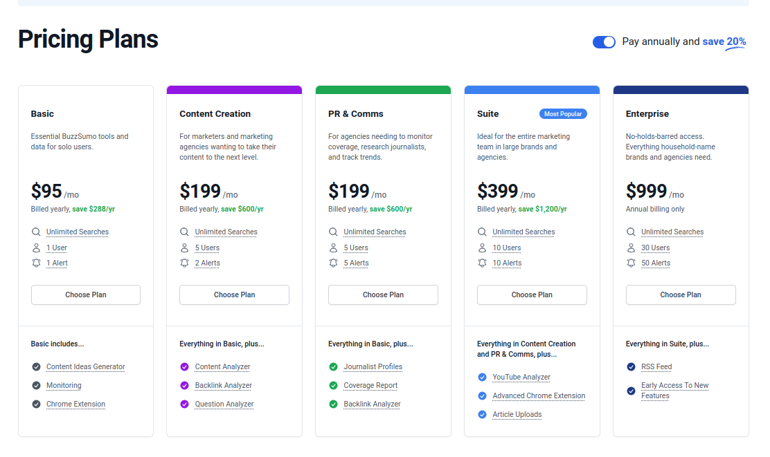The height and width of the screenshot is (457, 770).
Task: Click search icon in Enterprise plan
Action: [631, 232]
